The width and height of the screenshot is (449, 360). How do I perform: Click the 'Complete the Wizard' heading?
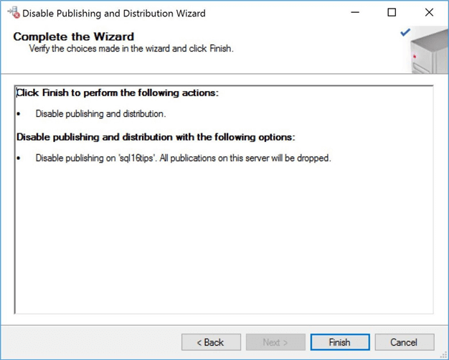pos(74,37)
